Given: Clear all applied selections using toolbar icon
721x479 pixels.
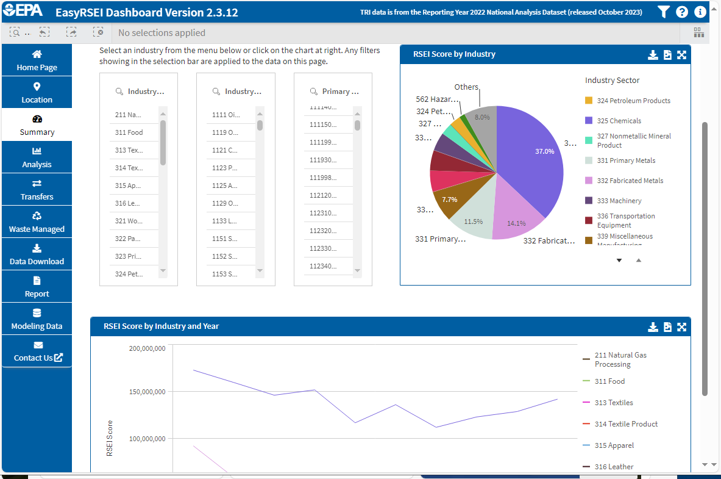Looking at the screenshot, I should tap(98, 32).
